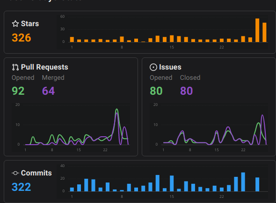Click the last blue bar in Commits chart
276x203 pixels.
(257, 184)
